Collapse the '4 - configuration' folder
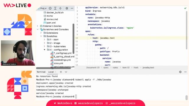189x106 pixels. click(45, 50)
